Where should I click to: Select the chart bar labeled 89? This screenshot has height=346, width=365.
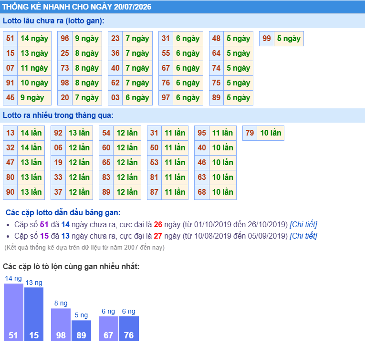(81, 331)
